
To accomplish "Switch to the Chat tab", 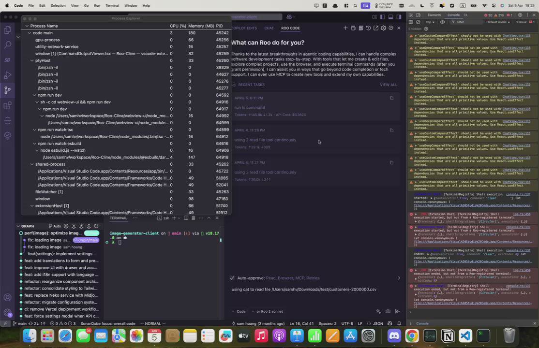I will (x=269, y=28).
